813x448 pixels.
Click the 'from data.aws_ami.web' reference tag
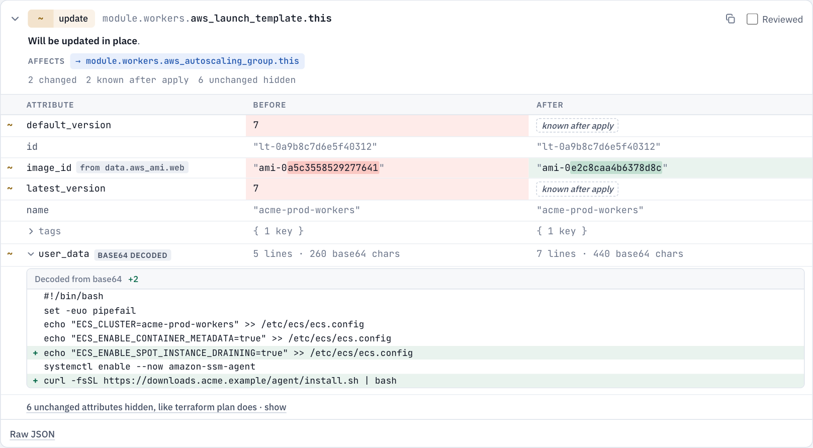[132, 167]
